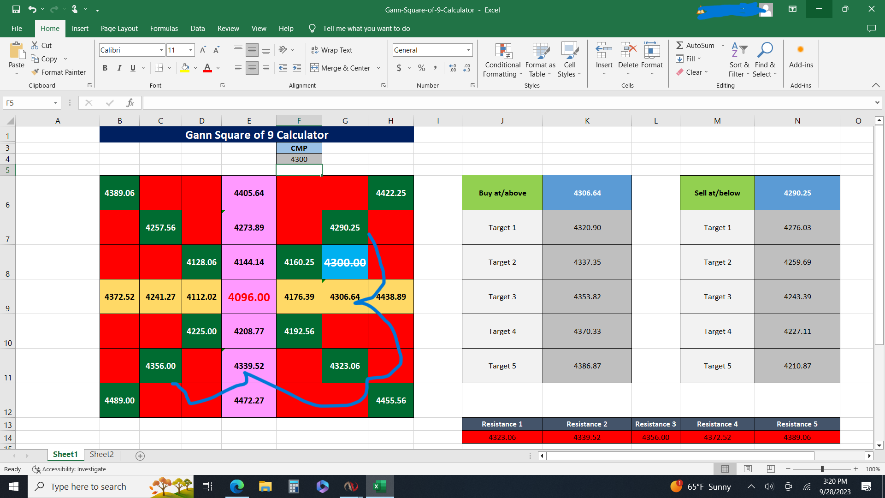885x498 pixels.
Task: Decrease font size with the small A icon
Action: (216, 50)
